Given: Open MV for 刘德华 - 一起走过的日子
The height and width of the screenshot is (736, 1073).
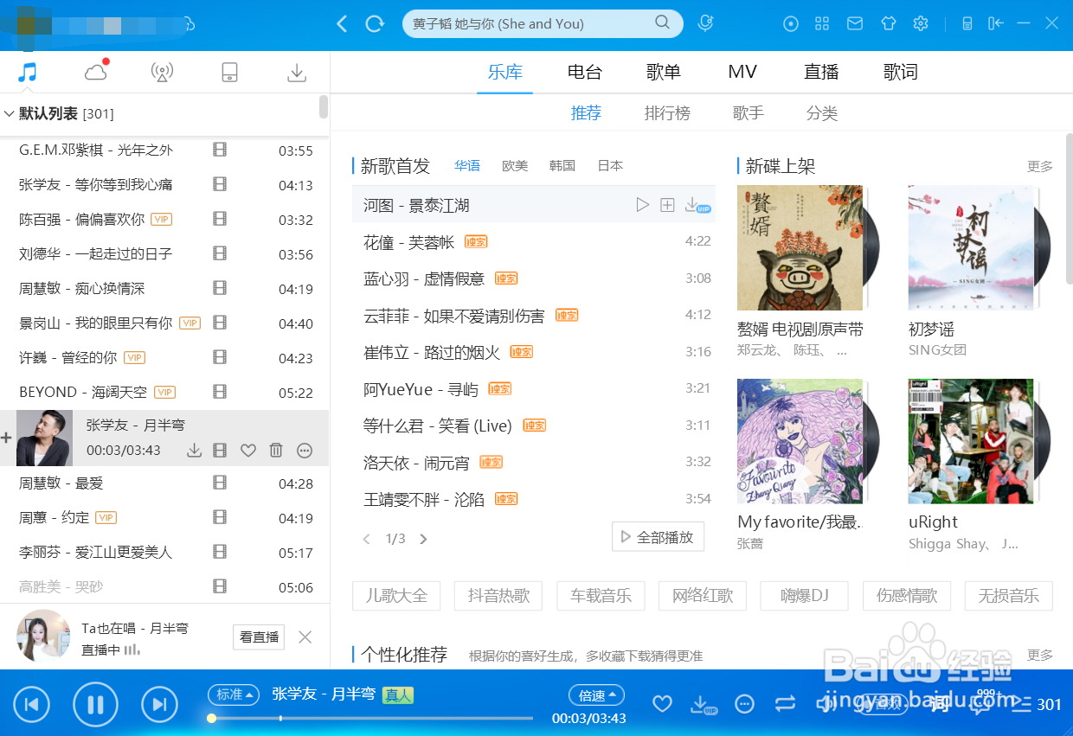Looking at the screenshot, I should [220, 253].
